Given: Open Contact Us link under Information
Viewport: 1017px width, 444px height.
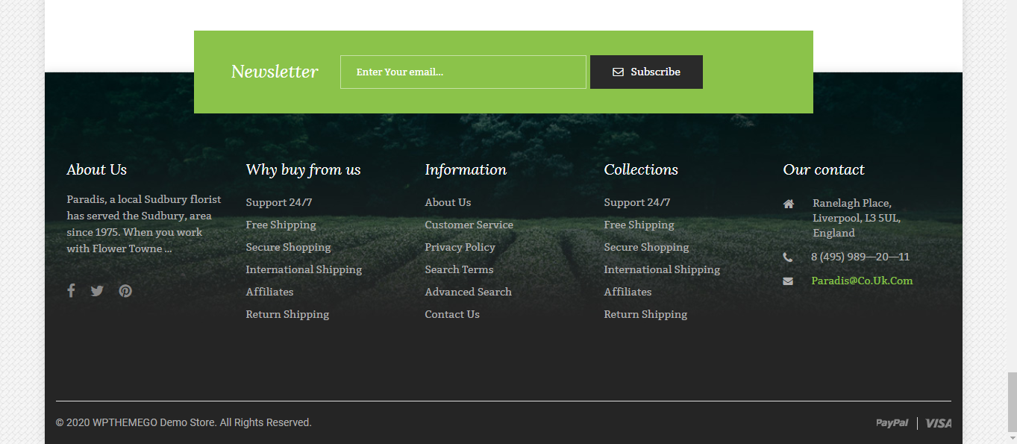Looking at the screenshot, I should point(452,314).
